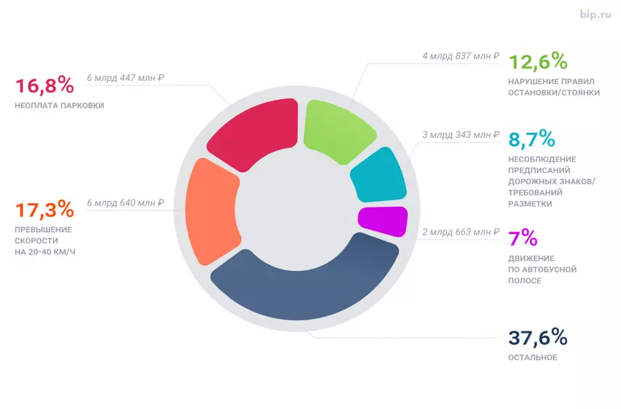The height and width of the screenshot is (409, 621).
Task: Select the orange speeding segment of the chart
Action: pos(211,211)
